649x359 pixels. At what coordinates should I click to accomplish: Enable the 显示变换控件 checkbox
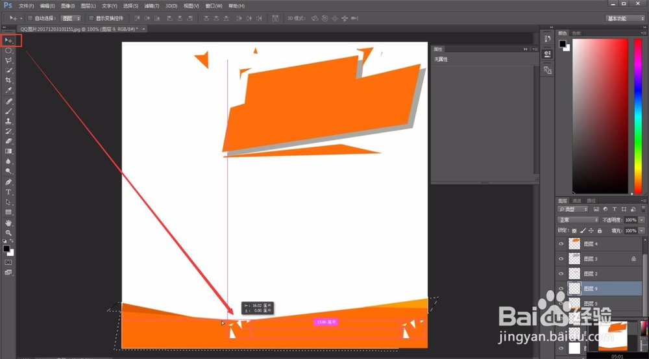point(91,18)
